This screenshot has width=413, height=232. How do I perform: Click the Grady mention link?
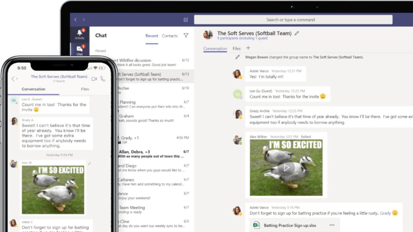coord(385,213)
